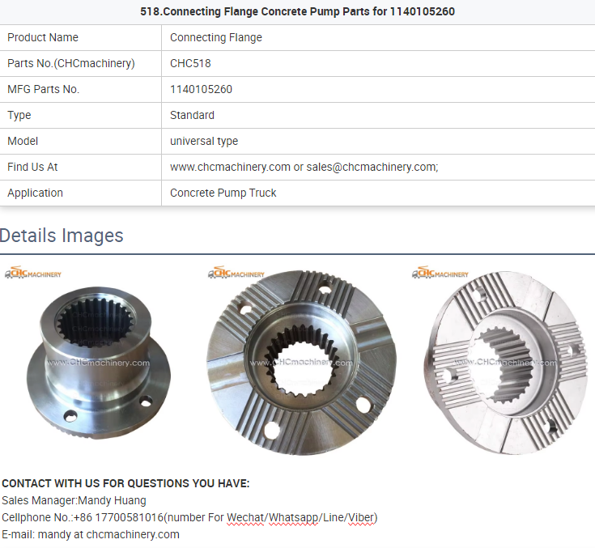Open the first flange photo with splined hub
The image size is (595, 548).
coord(99,363)
